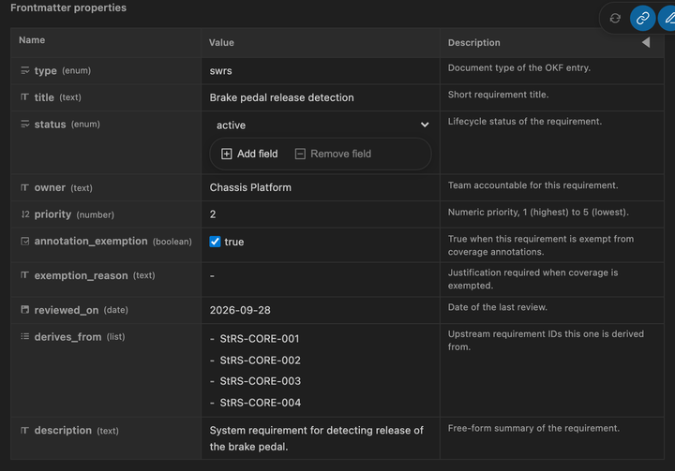Click the boolean icon beside annotation_exemption
This screenshot has height=471, width=675.
coord(25,242)
